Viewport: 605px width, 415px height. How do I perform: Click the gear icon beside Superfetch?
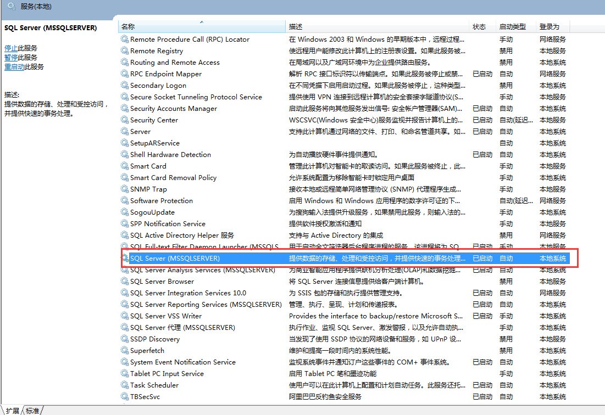[124, 350]
